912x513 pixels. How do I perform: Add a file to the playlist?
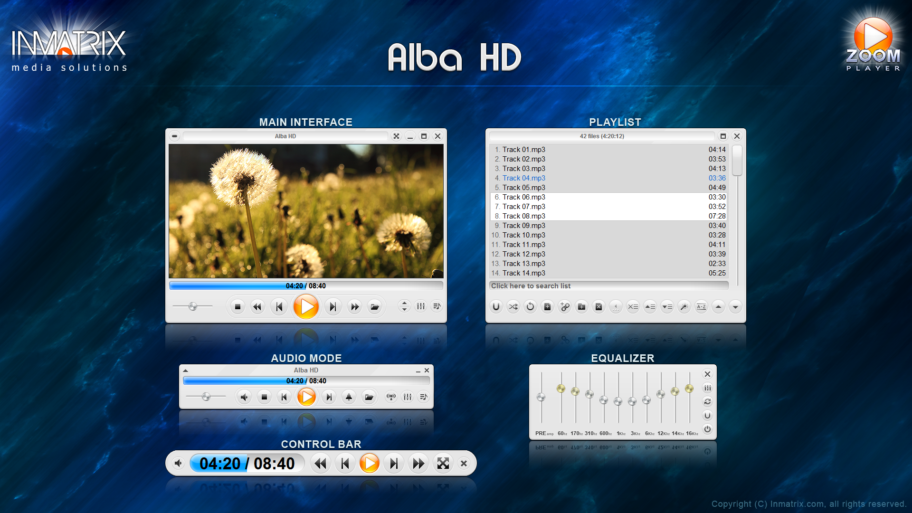point(547,307)
